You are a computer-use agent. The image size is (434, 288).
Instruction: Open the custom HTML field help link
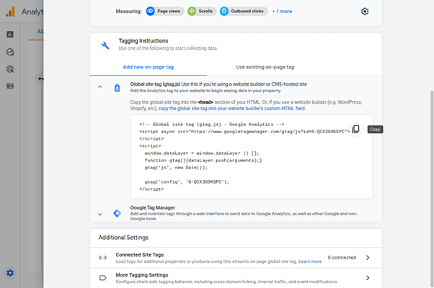point(231,108)
